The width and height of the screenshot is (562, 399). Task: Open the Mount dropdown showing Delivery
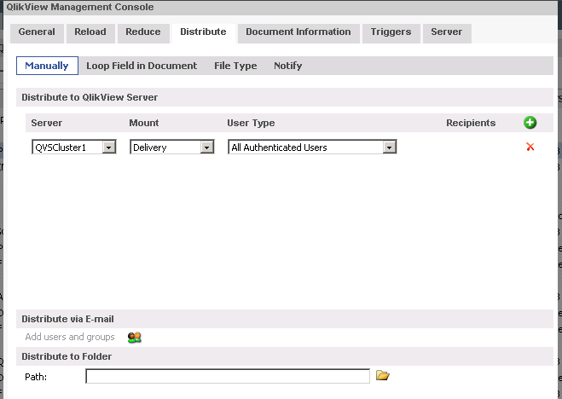pos(172,147)
